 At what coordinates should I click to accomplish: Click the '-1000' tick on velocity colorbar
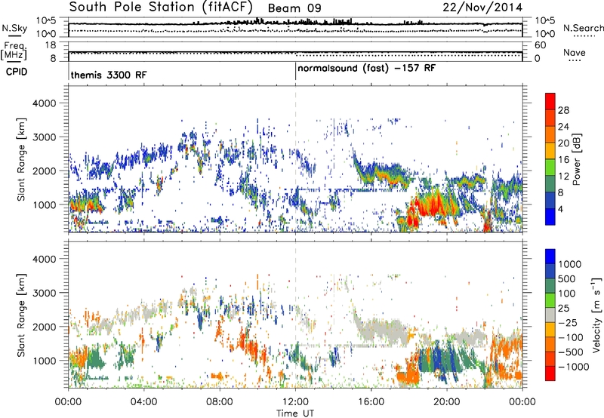574,367
